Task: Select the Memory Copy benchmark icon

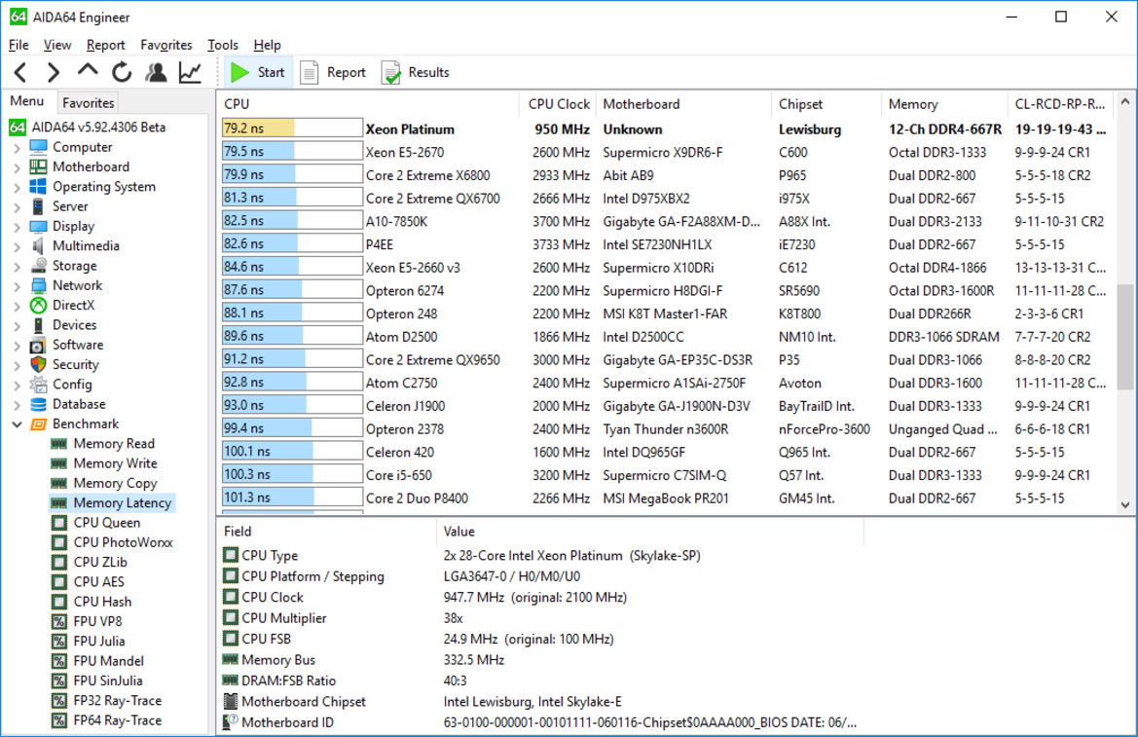Action: (x=59, y=483)
